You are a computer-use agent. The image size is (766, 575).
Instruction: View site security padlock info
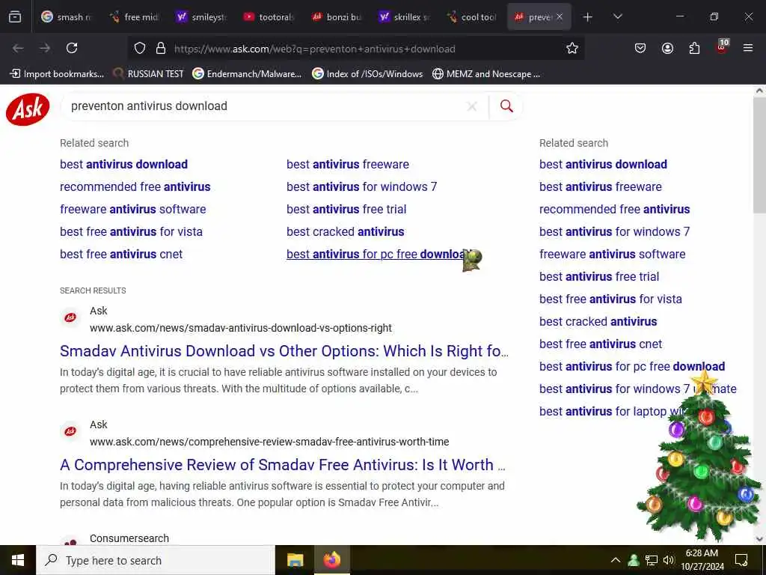[161, 49]
